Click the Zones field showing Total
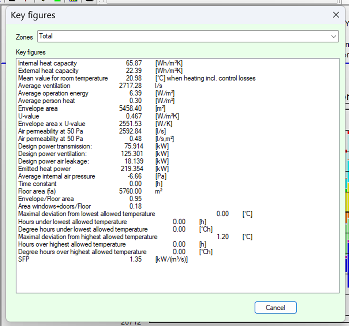The height and width of the screenshot is (326, 349). click(181, 37)
